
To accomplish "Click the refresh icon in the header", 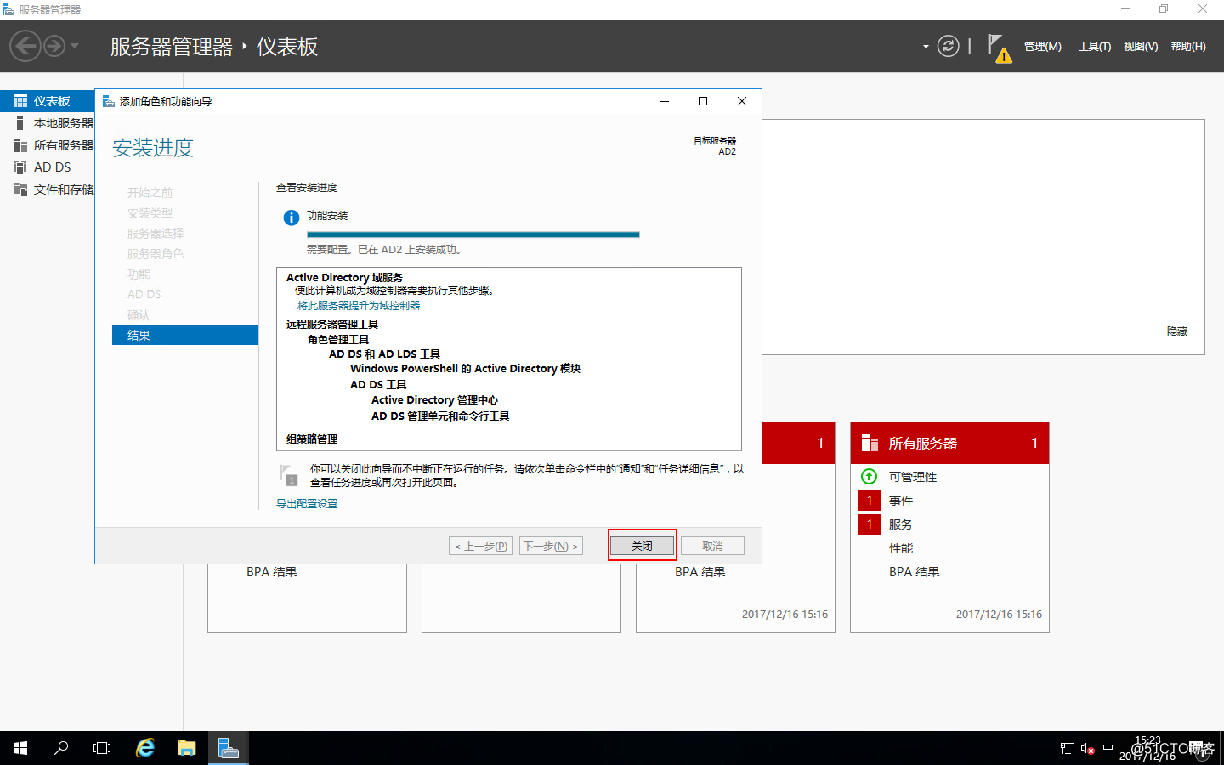I will pyautogui.click(x=948, y=46).
